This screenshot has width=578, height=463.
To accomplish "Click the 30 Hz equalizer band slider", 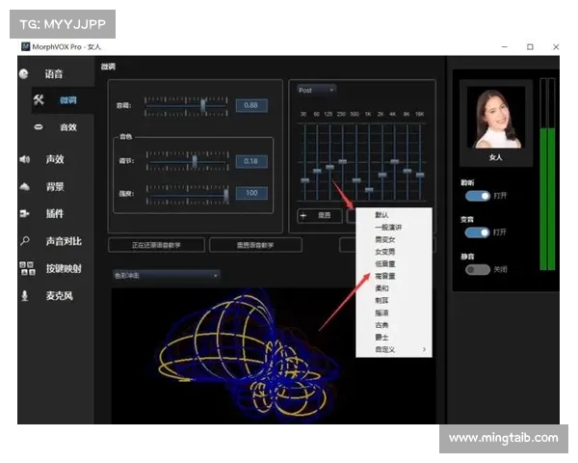I will tap(304, 180).
